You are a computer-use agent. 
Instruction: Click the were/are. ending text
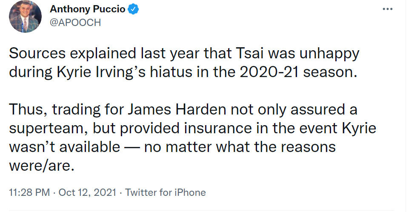[x=42, y=166]
